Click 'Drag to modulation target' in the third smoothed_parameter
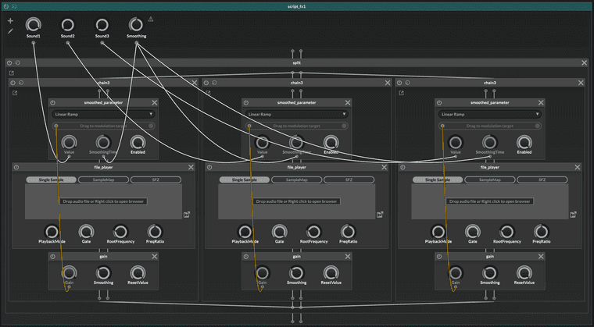594x327 pixels. tap(490, 126)
